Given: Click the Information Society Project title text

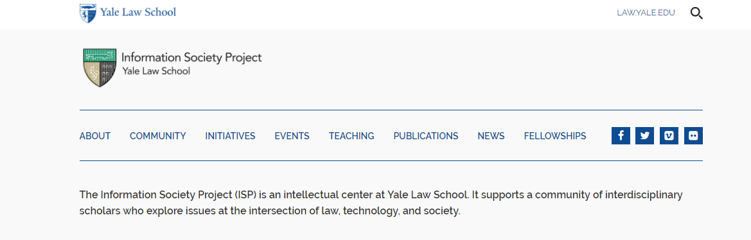Looking at the screenshot, I should pyautogui.click(x=191, y=58).
